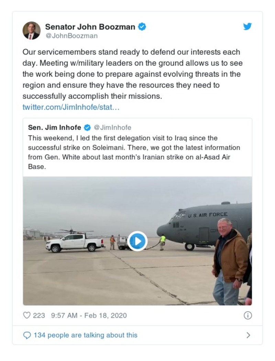Click the 223 likes count
This screenshot has width=275, height=361.
point(39,315)
